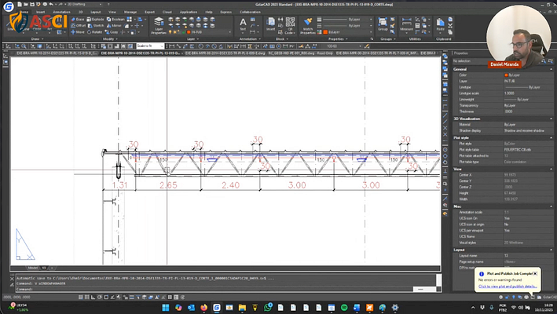Select the Boolean tool

point(115,19)
